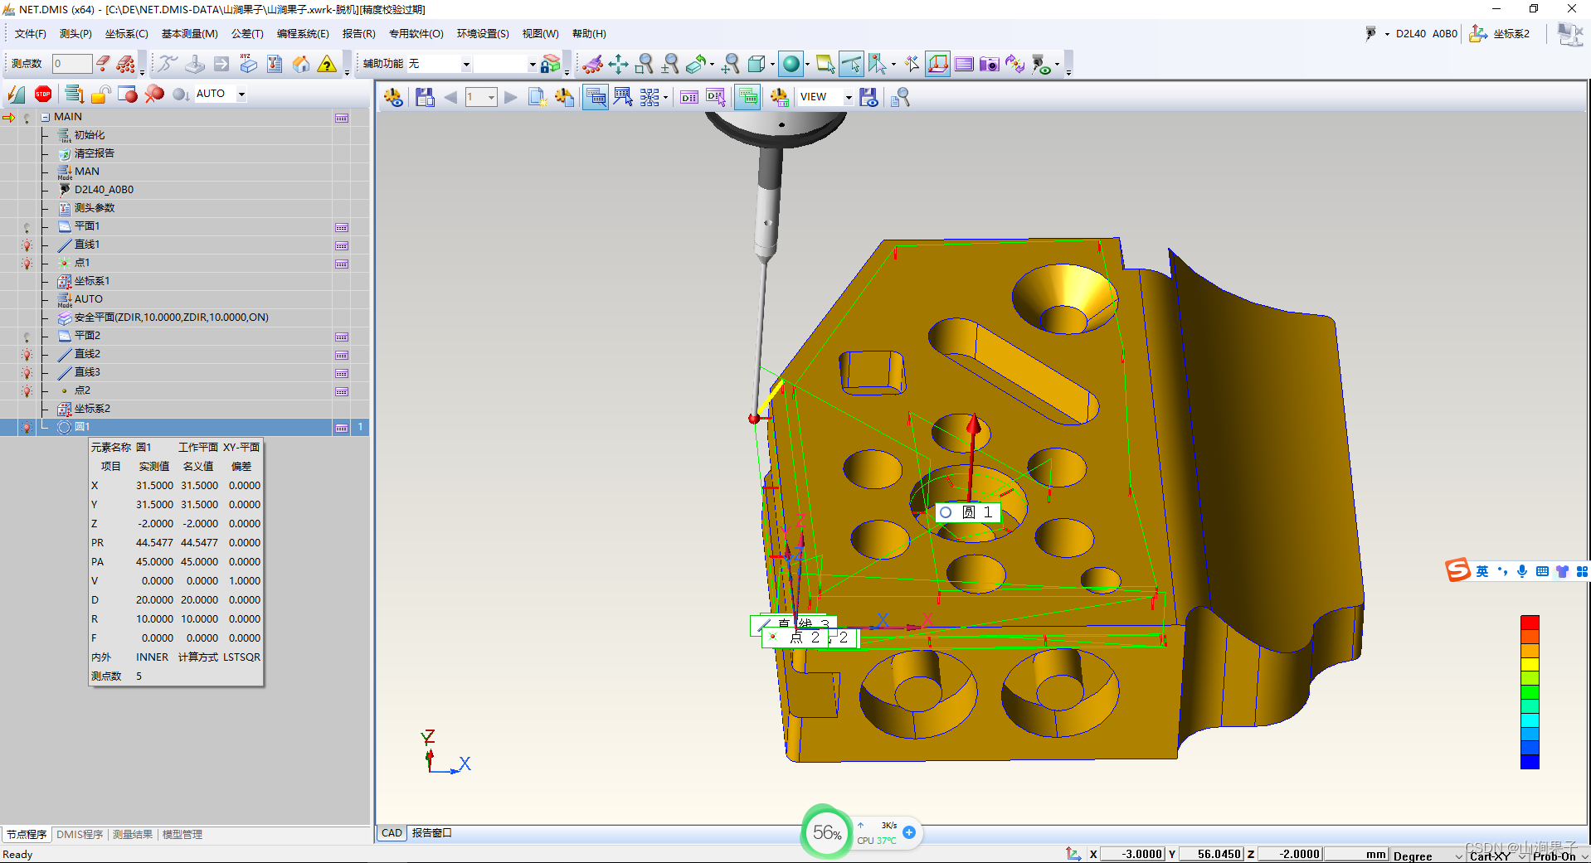Open the AUTO mode dropdown
The width and height of the screenshot is (1591, 863).
[241, 95]
